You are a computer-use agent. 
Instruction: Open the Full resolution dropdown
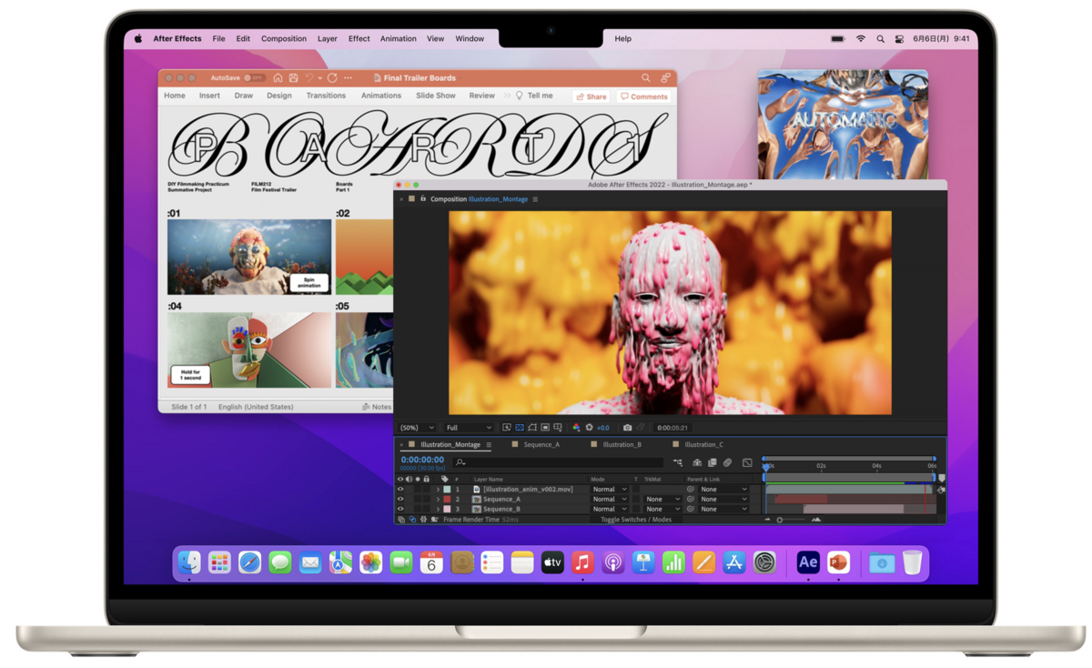pos(469,428)
